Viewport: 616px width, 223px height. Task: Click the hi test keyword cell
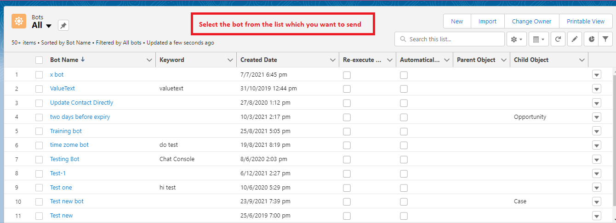pos(168,188)
